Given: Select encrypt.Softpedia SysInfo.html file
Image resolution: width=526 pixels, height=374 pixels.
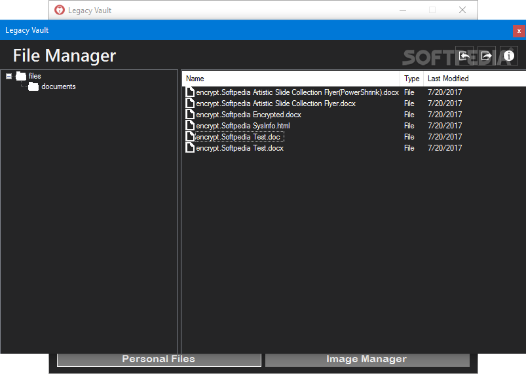Looking at the screenshot, I should (243, 126).
